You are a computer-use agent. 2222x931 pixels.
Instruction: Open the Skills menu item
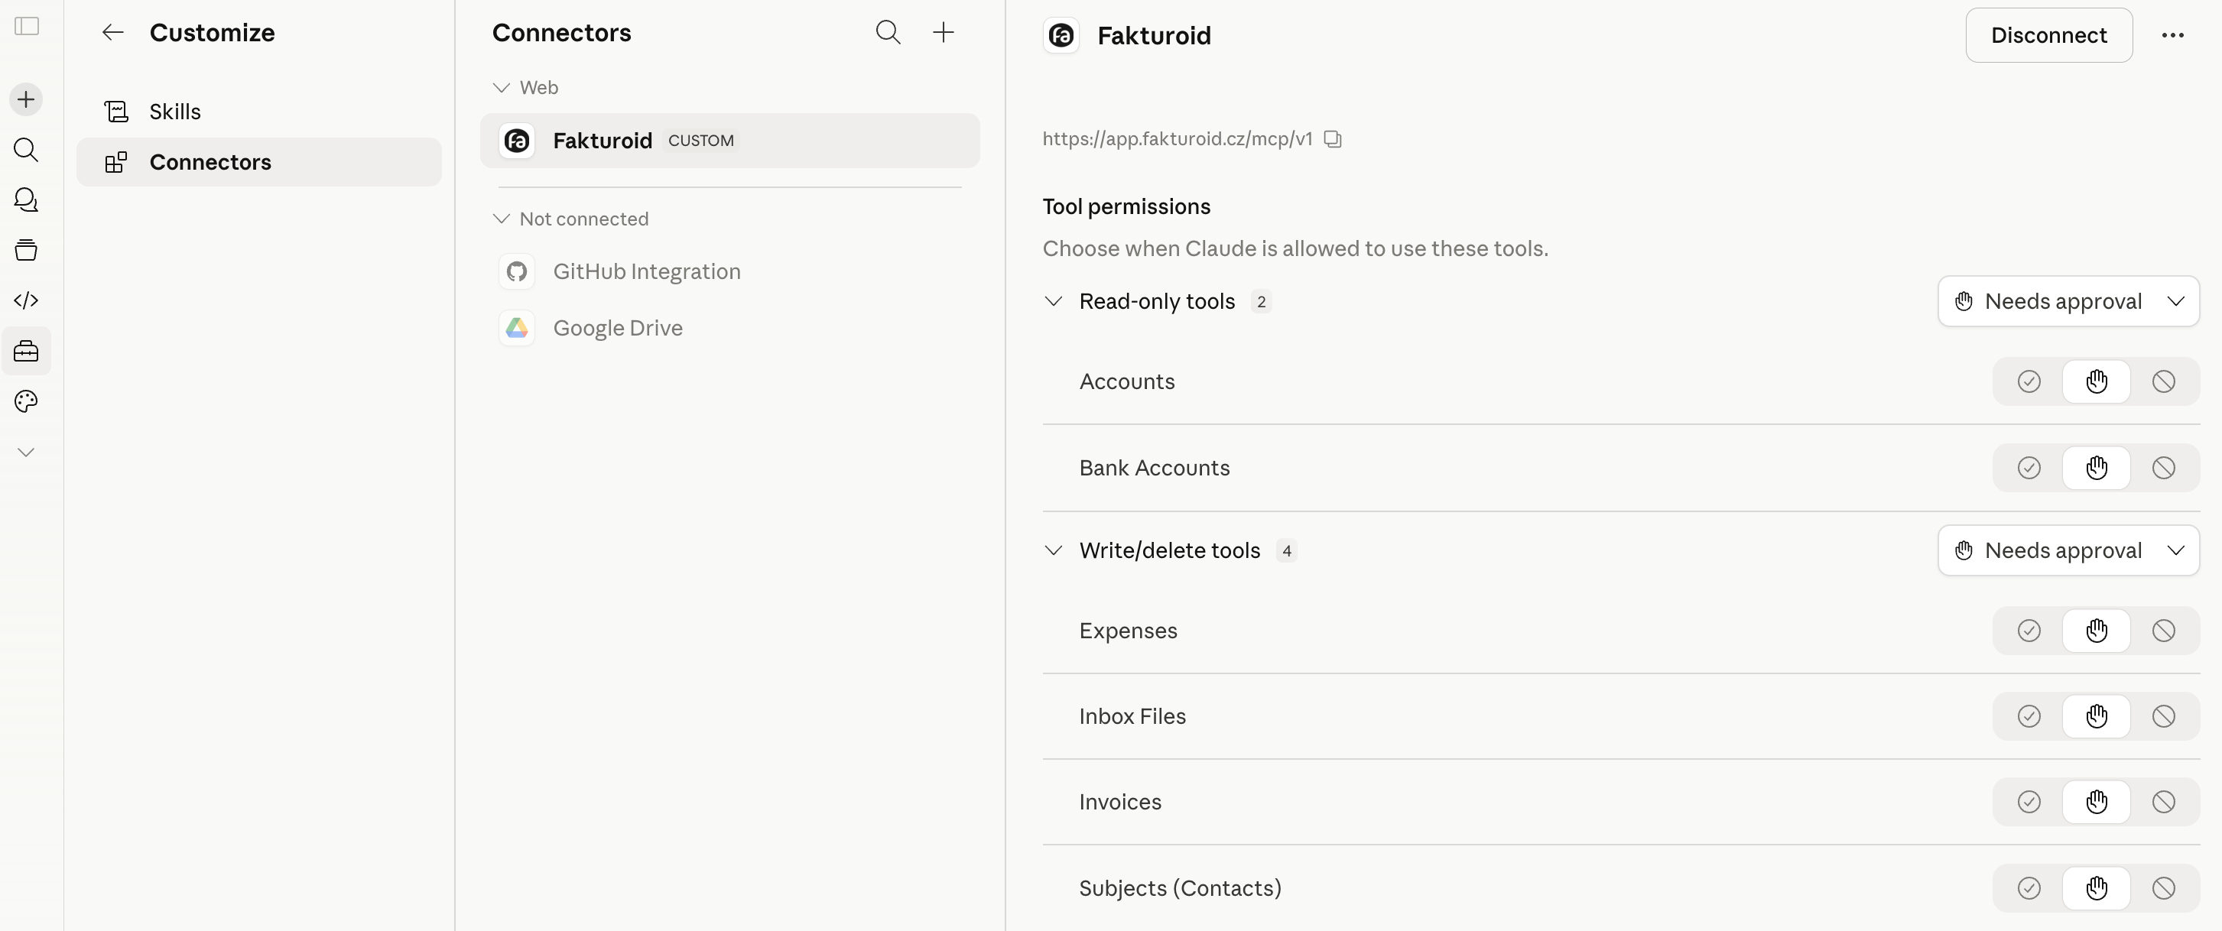175,111
